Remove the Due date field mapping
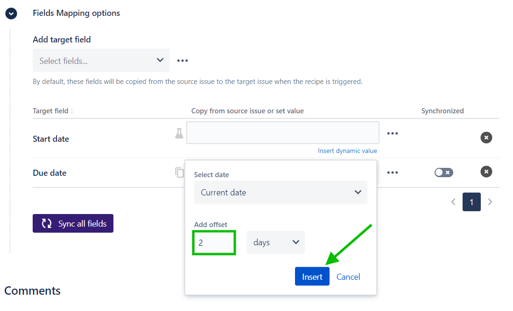Screen dimensions: 513x311 coord(486,172)
